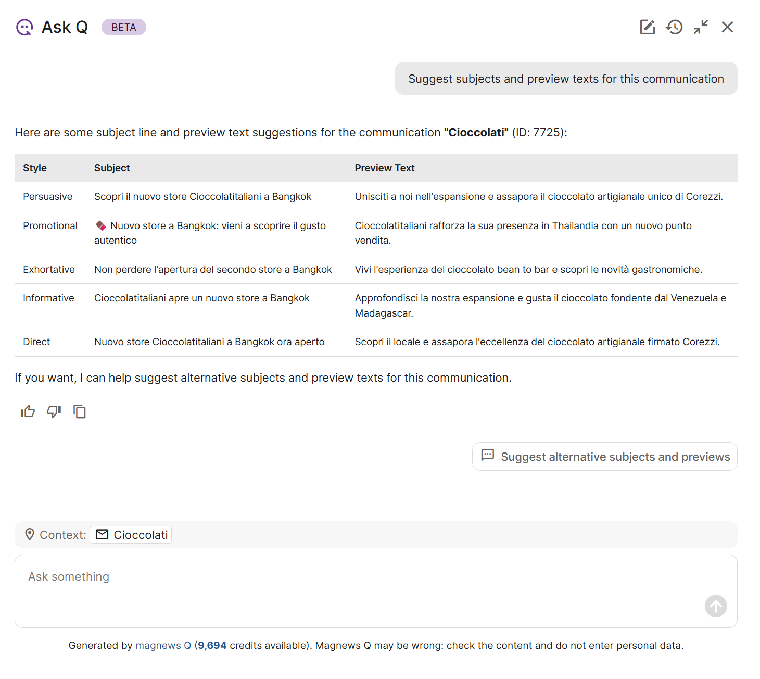Image resolution: width=760 pixels, height=679 pixels.
Task: Start a new chat with the edit icon
Action: pyautogui.click(x=647, y=27)
